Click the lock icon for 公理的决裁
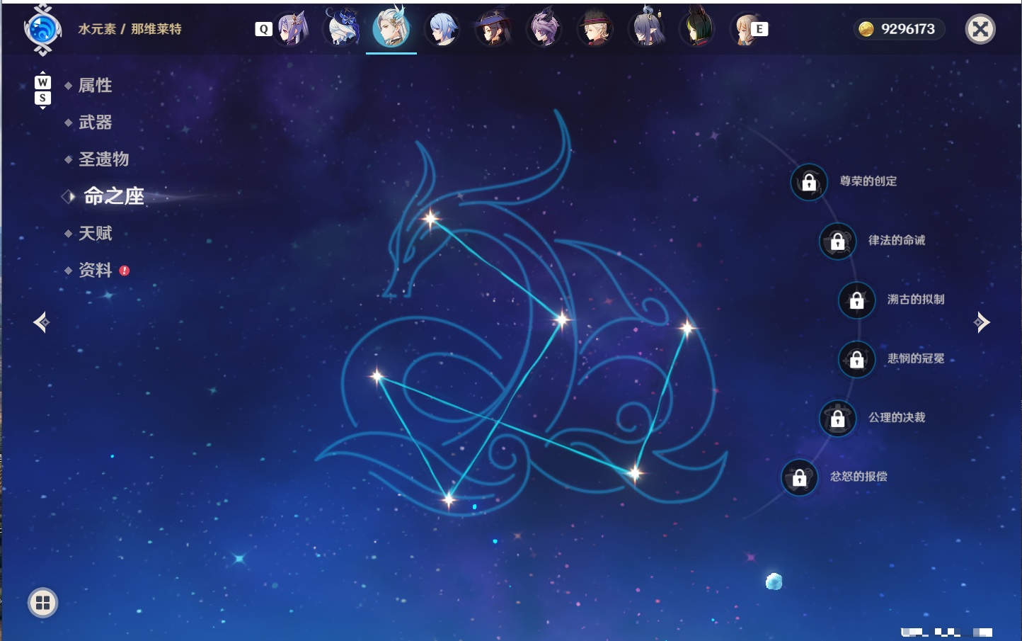This screenshot has height=641, width=1022. 838,418
